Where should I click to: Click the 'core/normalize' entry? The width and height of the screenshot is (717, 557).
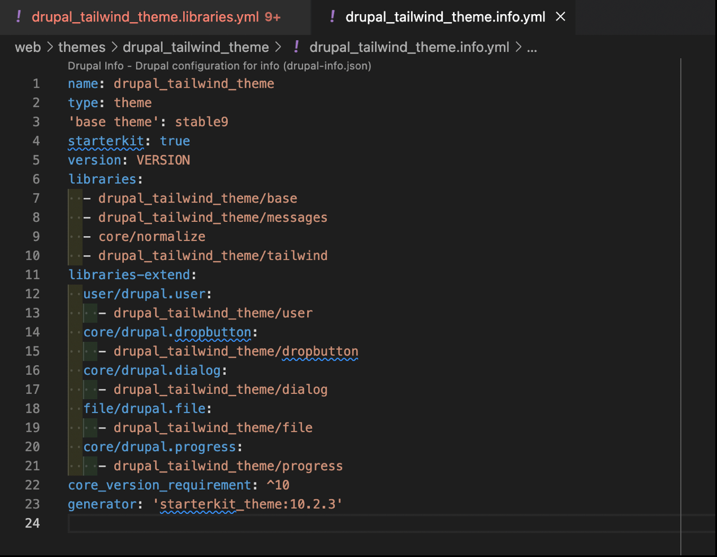click(x=152, y=237)
